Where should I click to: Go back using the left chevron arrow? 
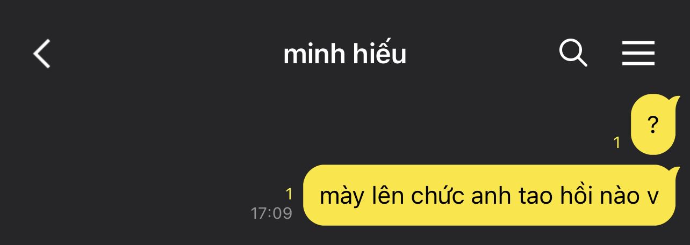click(x=41, y=54)
